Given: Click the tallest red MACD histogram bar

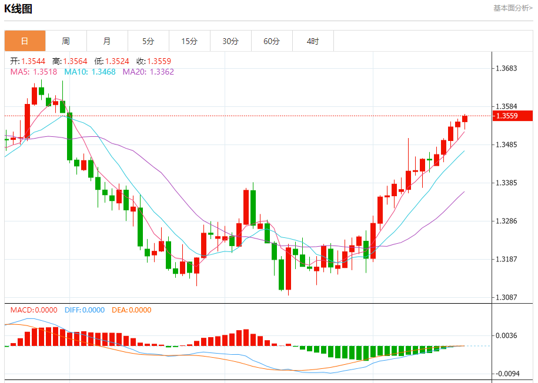Looking at the screenshot, I should point(55,337).
